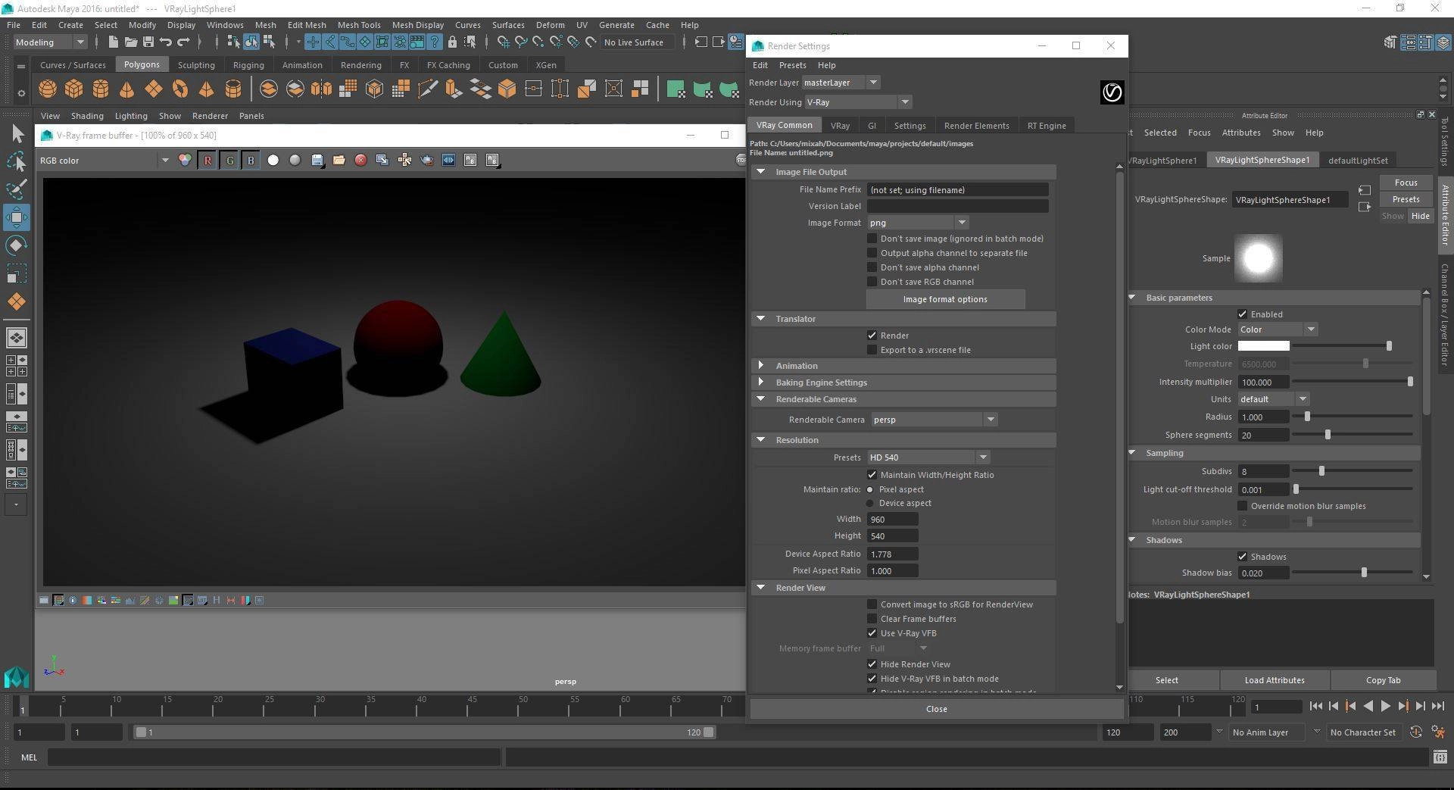
Task: Click the teapot render icon in VFB
Action: [426, 161]
